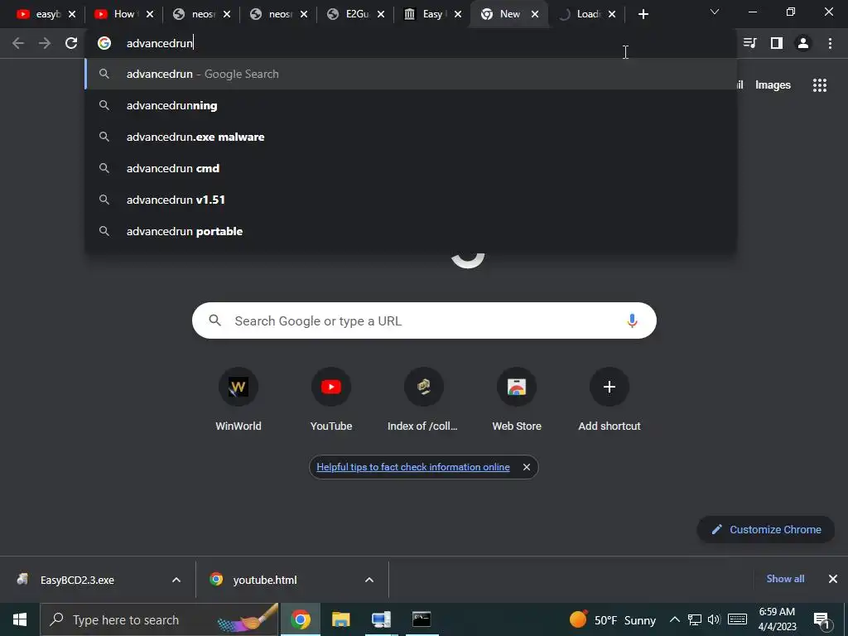Open the notification center icon
The image size is (848, 636).
point(822,619)
